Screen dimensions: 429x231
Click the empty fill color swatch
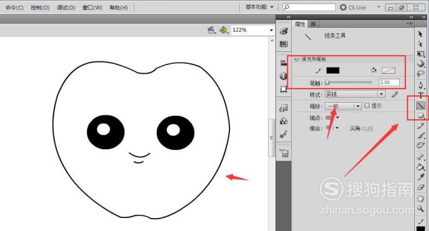(389, 71)
